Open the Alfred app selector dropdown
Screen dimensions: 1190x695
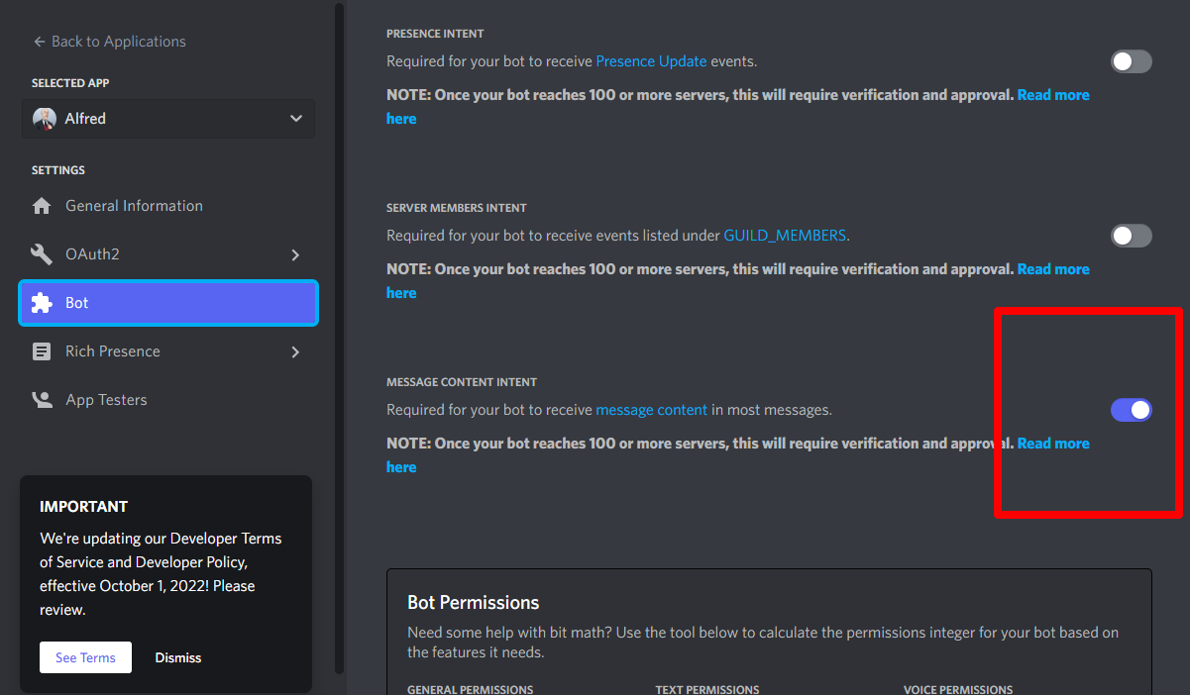(x=168, y=119)
